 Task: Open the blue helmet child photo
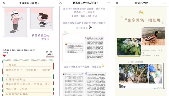coord(155,74)
